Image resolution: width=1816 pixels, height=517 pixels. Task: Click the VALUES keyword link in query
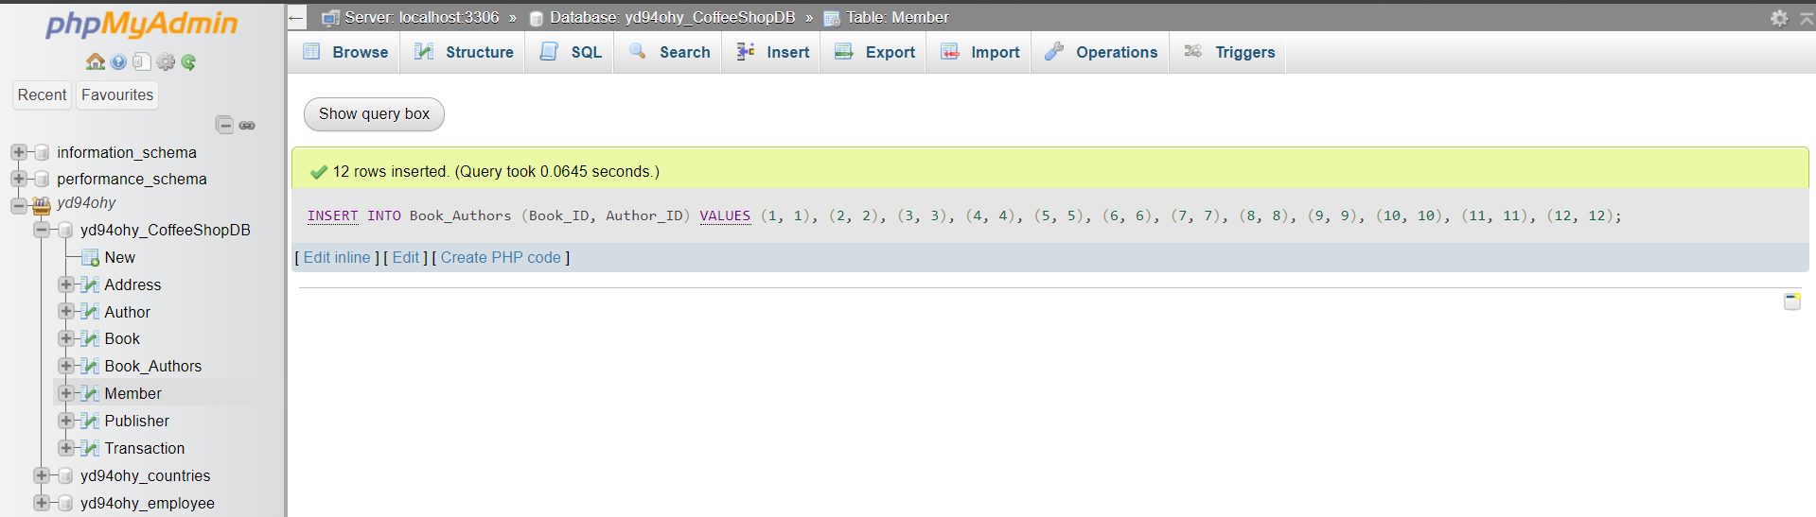pos(725,216)
